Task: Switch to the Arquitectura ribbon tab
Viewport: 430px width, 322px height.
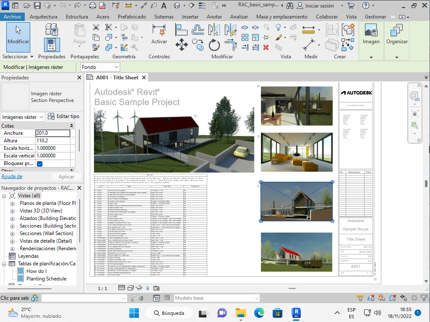Action: (44, 17)
